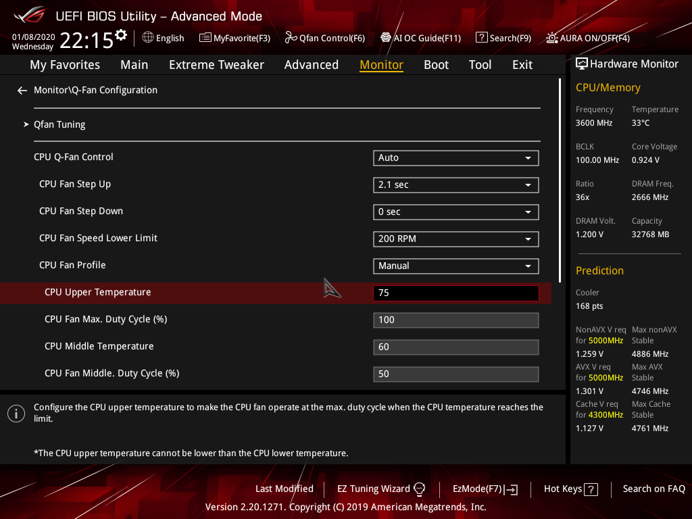The width and height of the screenshot is (692, 519).
Task: Select the CPU Fan Profile label
Action: point(72,265)
